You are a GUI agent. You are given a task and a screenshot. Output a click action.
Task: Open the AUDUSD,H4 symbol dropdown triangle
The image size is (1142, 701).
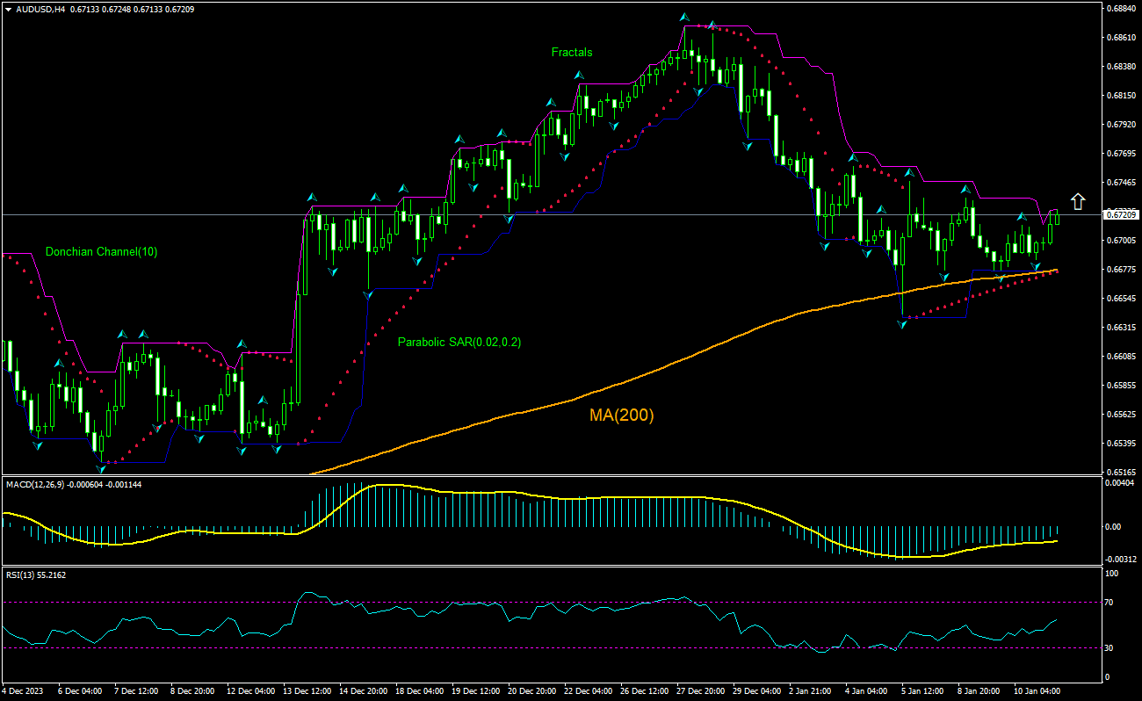(9, 7)
